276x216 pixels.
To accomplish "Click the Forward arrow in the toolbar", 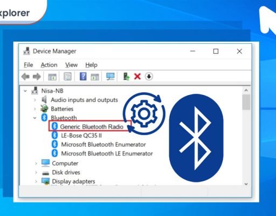I will pos(37,77).
